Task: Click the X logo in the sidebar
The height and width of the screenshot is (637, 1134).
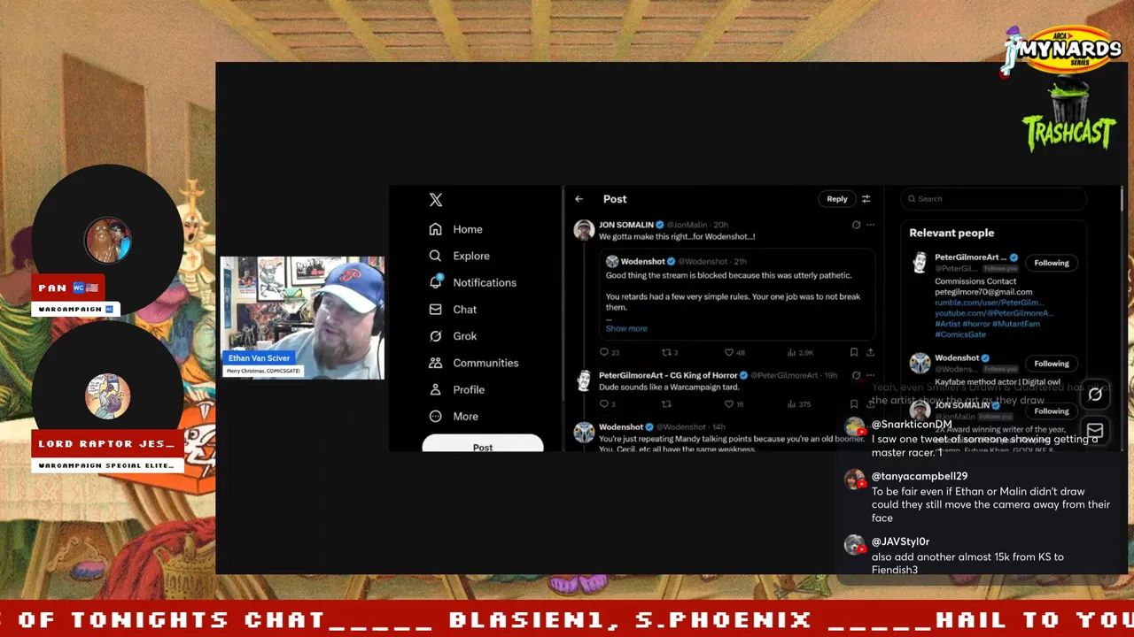Action: point(436,200)
